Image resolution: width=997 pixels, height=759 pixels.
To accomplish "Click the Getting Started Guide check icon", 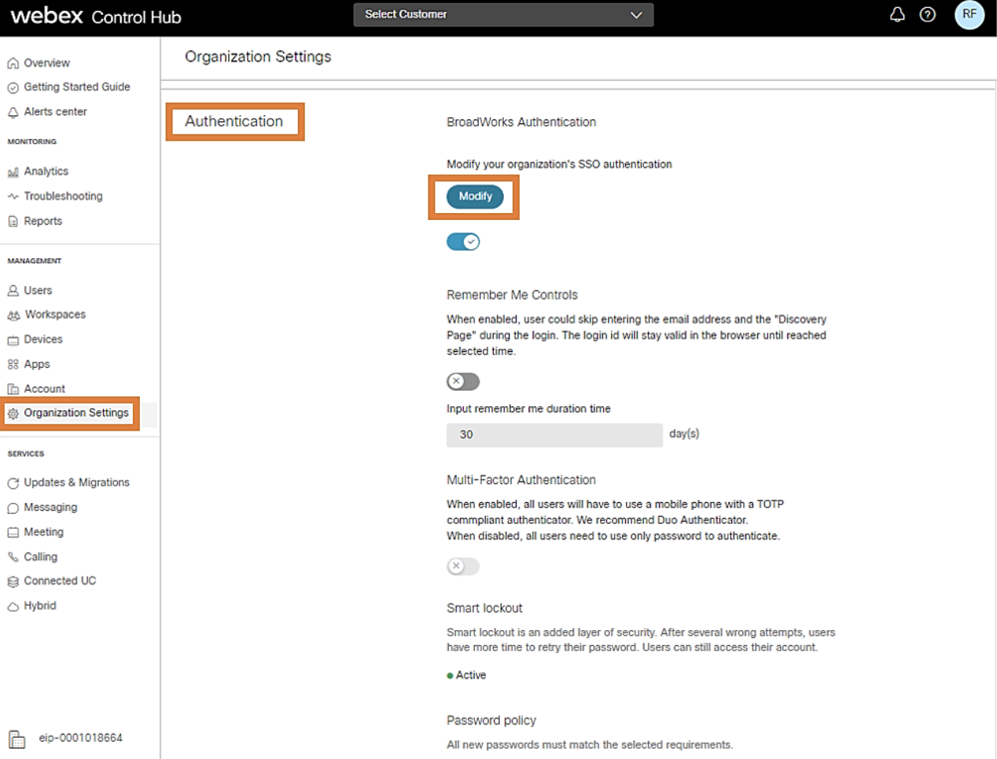I will [x=13, y=88].
